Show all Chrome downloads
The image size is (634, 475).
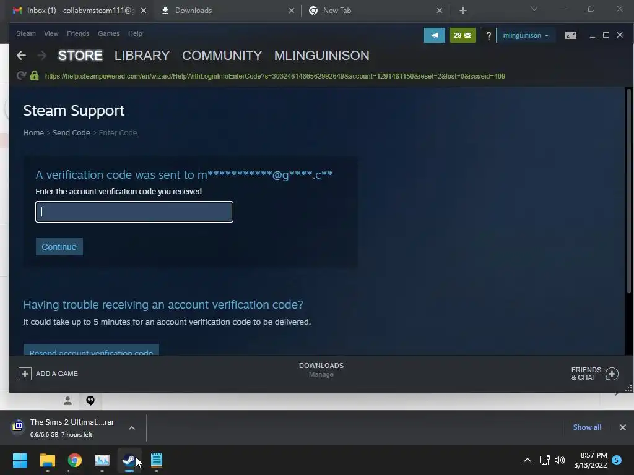(x=587, y=427)
